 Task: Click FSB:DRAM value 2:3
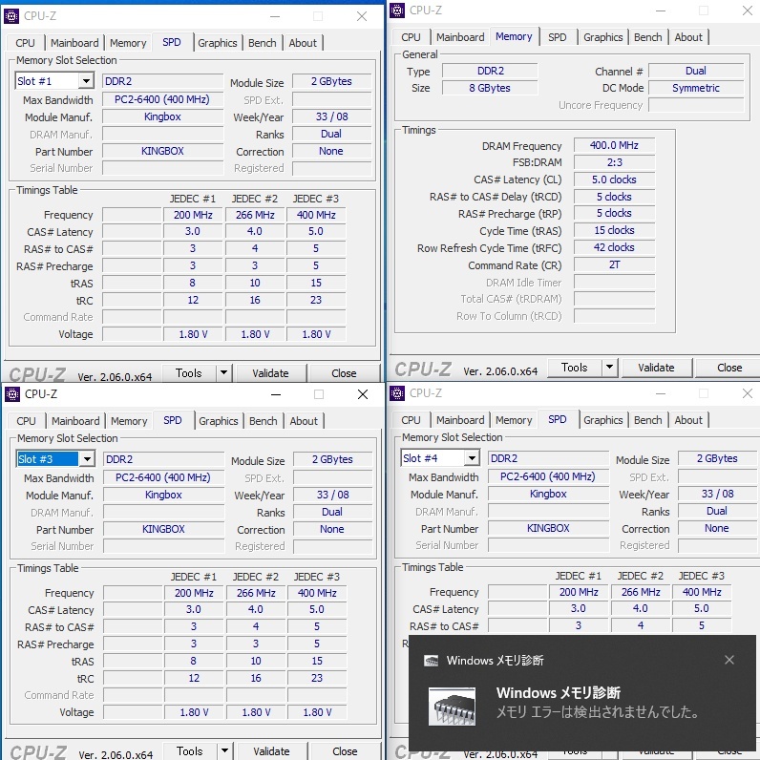click(x=614, y=162)
